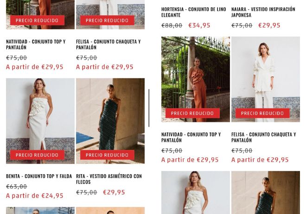Click Precio Reducido badge on Rita dress photo
The height and width of the screenshot is (214, 306).
[107, 155]
